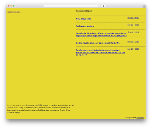Open the Casino Royale, Diamenty są wieczne post

98,43
